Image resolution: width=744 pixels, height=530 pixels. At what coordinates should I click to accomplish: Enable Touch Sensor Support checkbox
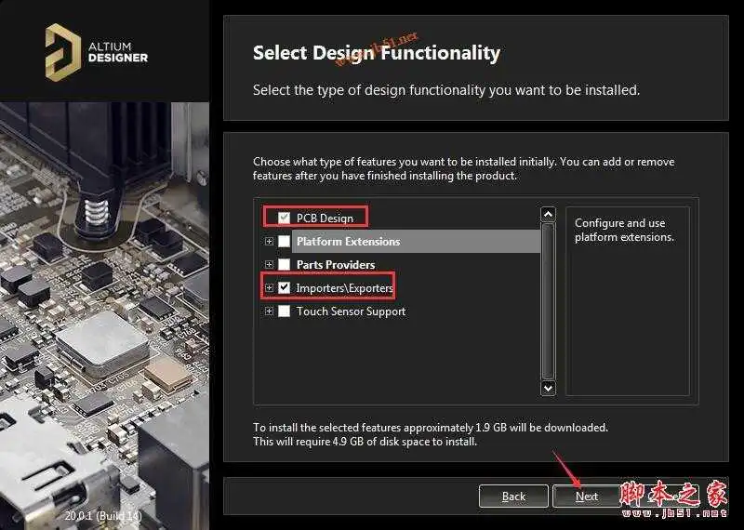coord(285,311)
